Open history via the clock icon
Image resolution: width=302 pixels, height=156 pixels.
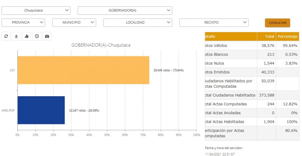37,36
